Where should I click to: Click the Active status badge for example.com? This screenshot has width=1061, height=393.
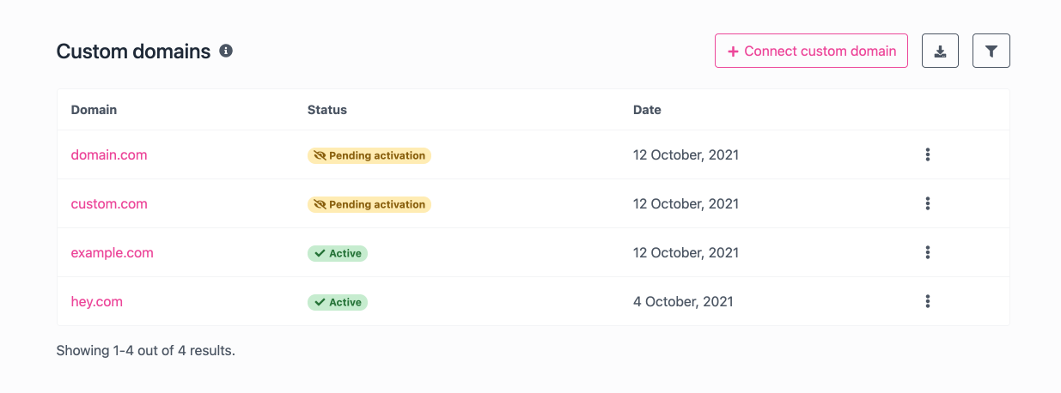(x=338, y=253)
